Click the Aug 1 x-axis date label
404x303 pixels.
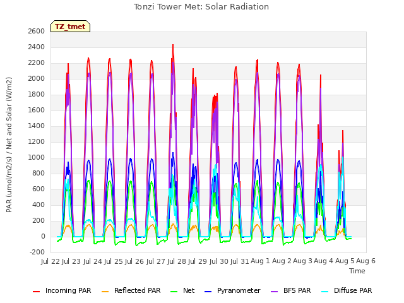(x=261, y=261)
